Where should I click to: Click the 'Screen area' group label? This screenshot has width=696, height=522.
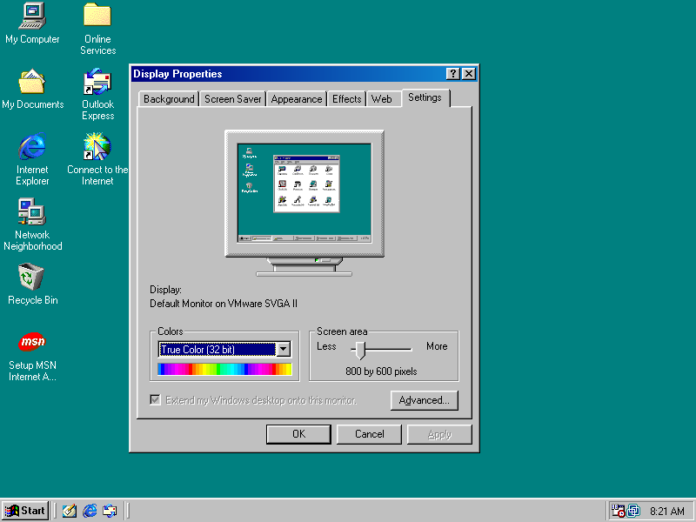click(x=342, y=331)
